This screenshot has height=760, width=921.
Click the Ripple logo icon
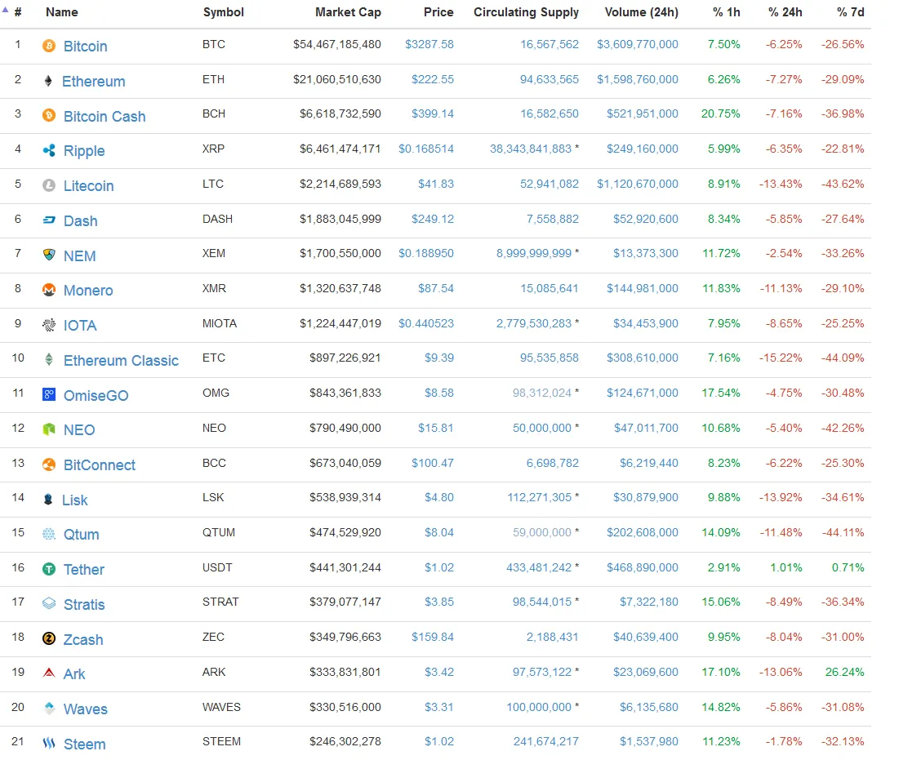pos(49,150)
